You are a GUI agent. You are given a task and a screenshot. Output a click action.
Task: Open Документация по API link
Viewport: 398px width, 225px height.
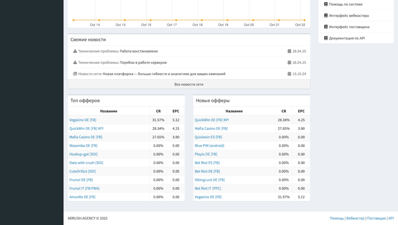point(347,38)
